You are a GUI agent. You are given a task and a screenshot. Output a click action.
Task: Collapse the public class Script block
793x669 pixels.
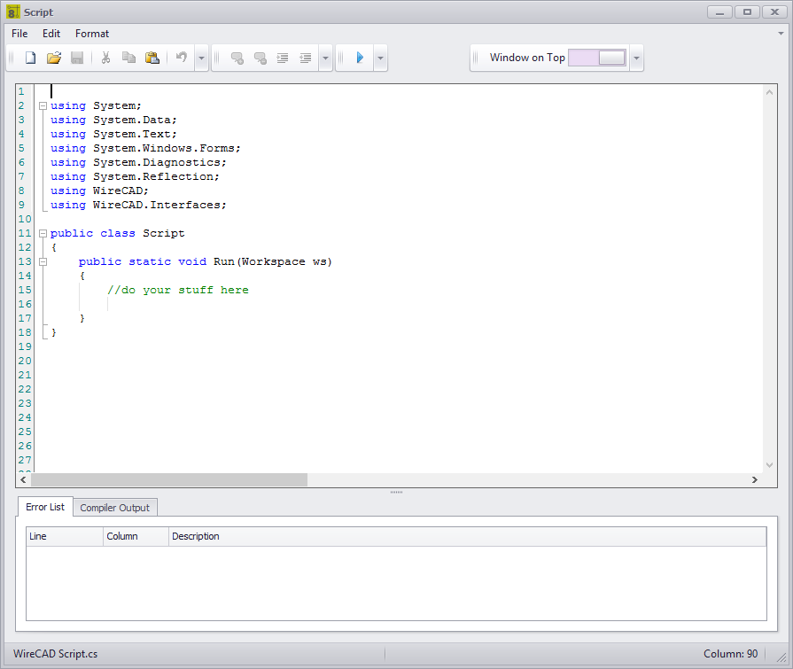pyautogui.click(x=43, y=233)
